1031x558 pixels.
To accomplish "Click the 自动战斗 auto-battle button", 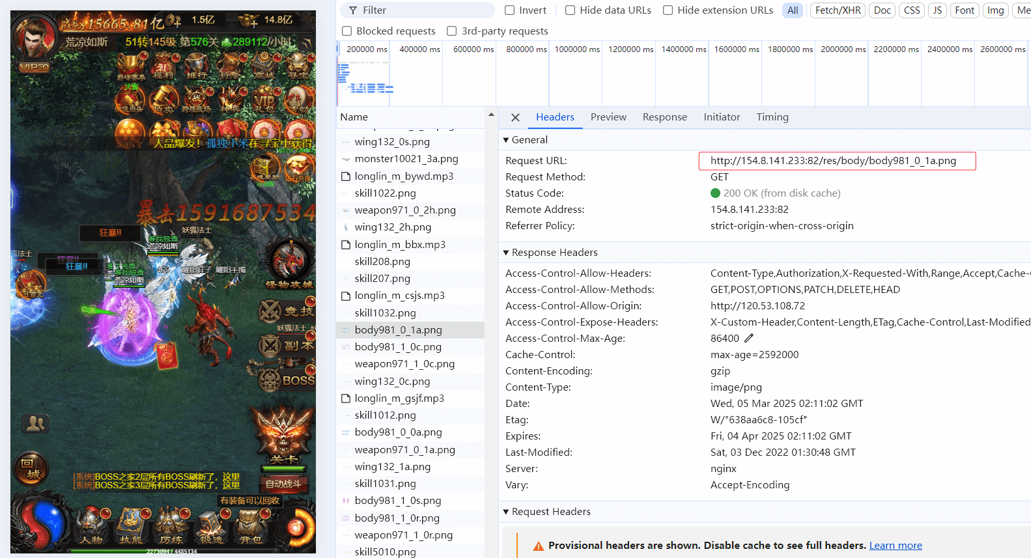I will [x=283, y=484].
